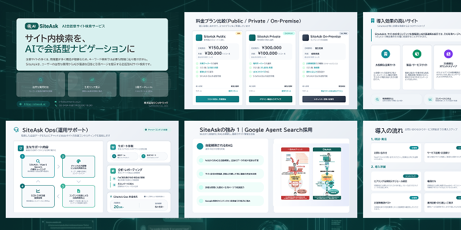Click the yen icon beside SiteAsk Ops 料金体系
The image size is (461, 230).
point(110,197)
